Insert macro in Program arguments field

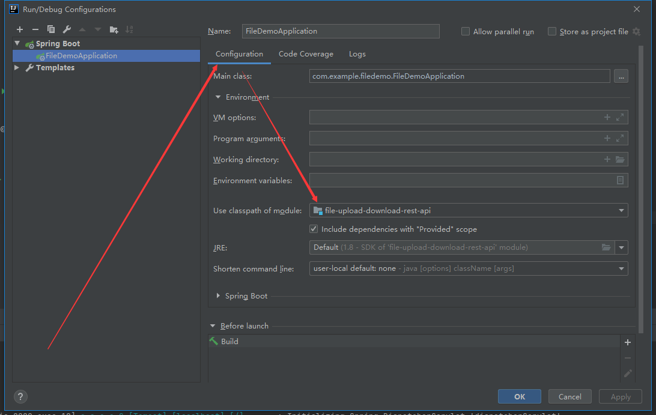pyautogui.click(x=607, y=139)
